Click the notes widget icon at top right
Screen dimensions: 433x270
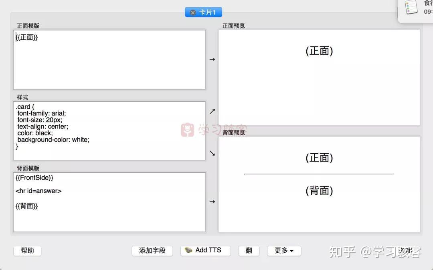(411, 8)
